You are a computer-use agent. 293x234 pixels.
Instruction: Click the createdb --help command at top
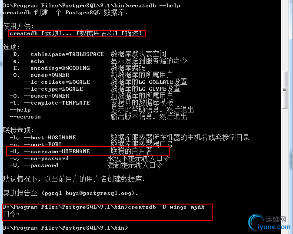154,6
